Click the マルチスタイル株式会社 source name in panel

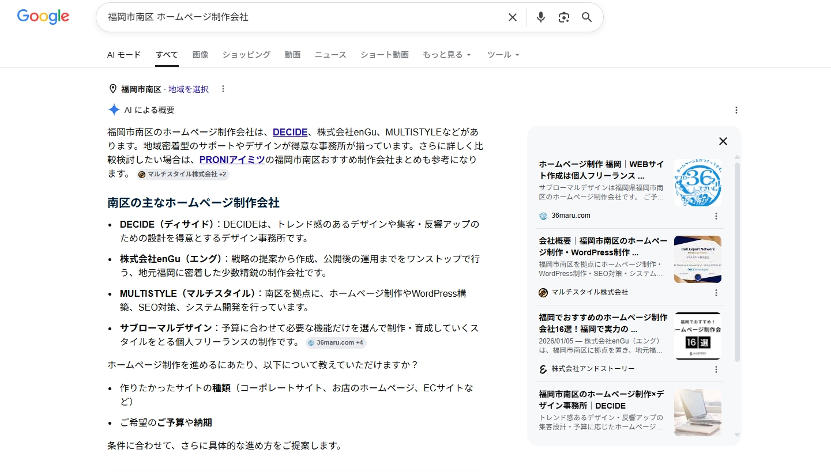point(590,292)
